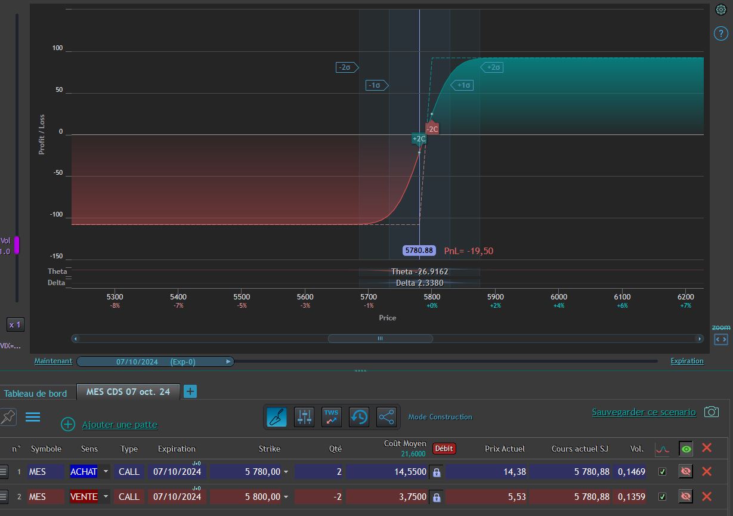Open the settings gear above the chart
This screenshot has width=733, height=516.
[720, 9]
